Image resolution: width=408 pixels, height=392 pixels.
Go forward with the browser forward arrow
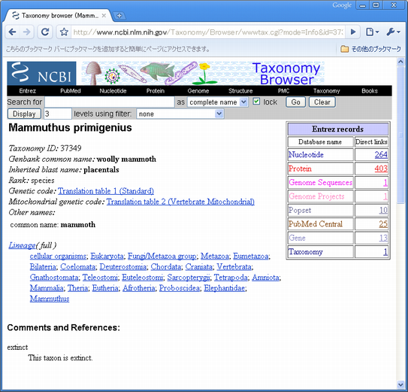pos(26,32)
